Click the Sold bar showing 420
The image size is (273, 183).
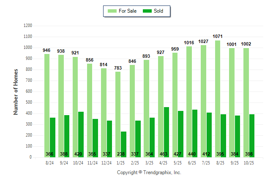pos(81,134)
